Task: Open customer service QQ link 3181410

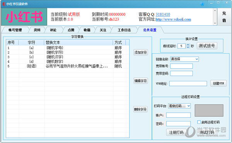Action: (163, 14)
